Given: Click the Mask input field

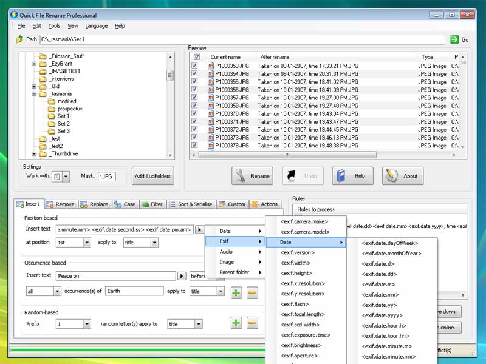Looking at the screenshot, I should point(106,177).
